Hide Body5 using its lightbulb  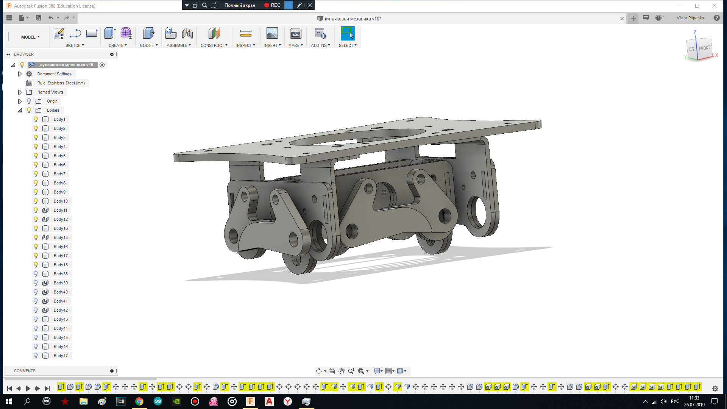pos(36,156)
